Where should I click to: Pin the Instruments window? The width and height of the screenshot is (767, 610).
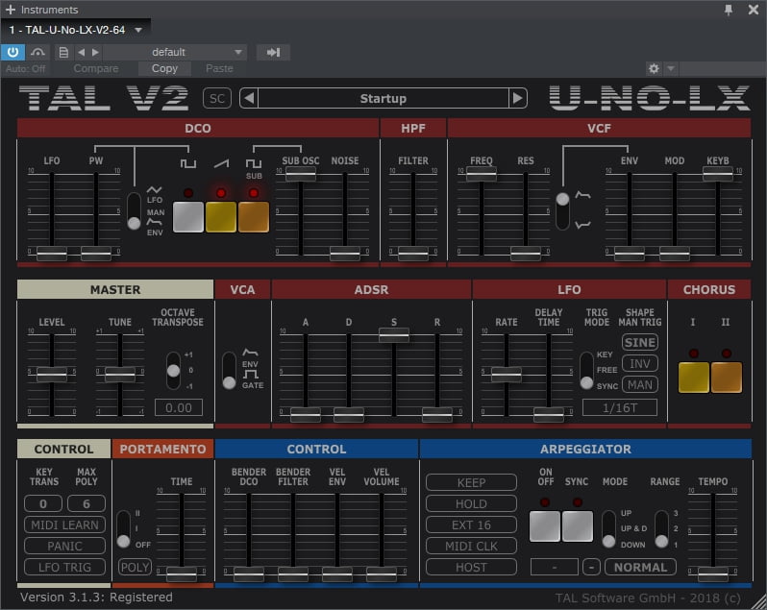click(729, 10)
